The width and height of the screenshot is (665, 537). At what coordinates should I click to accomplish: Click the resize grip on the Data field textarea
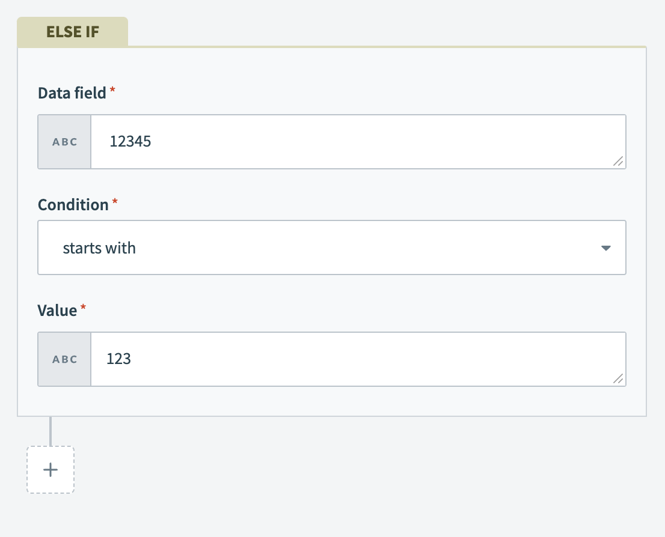[x=619, y=162]
